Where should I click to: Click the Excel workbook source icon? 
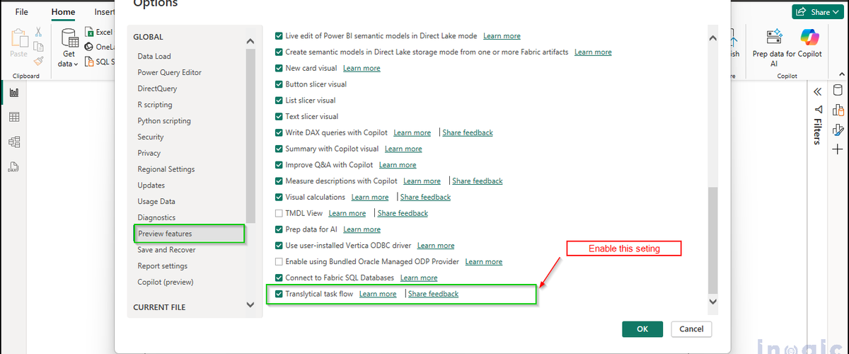89,32
